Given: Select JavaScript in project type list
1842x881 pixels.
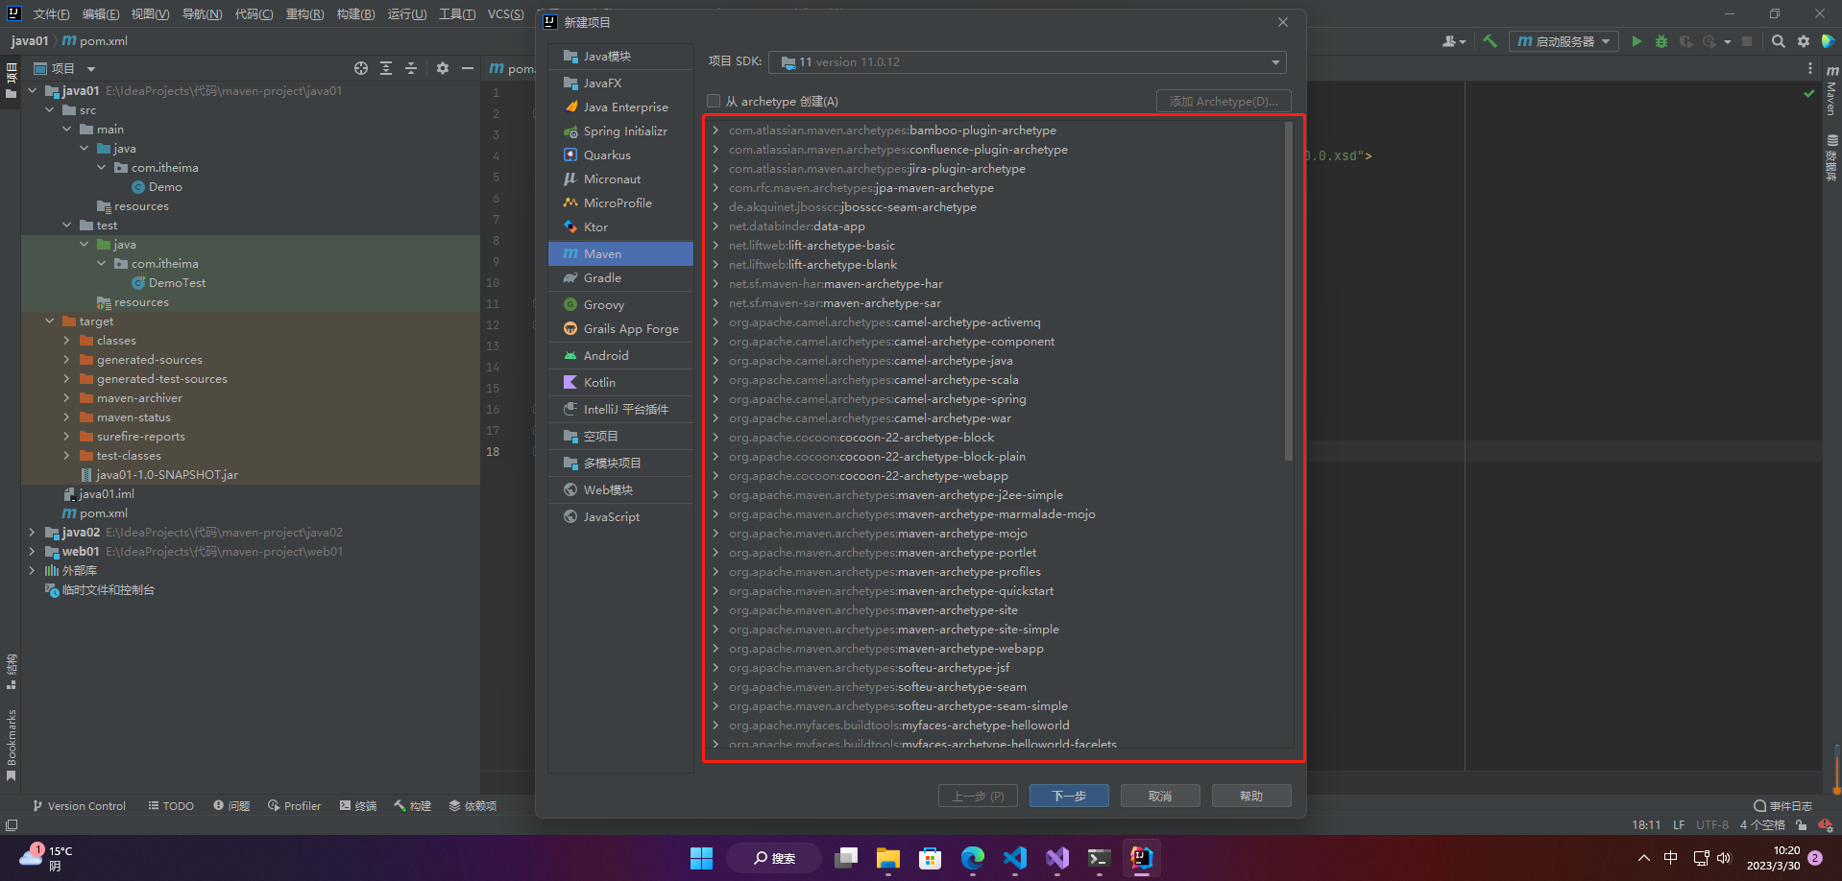Looking at the screenshot, I should pyautogui.click(x=620, y=517).
